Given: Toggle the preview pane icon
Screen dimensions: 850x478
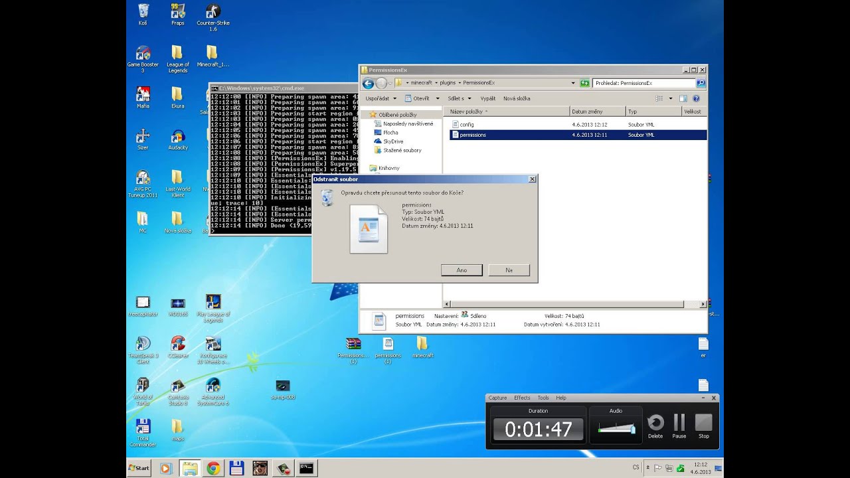Looking at the screenshot, I should [x=683, y=98].
